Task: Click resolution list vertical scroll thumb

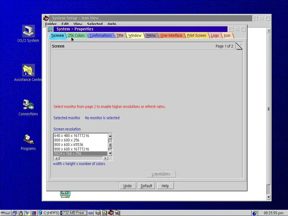Action: [x=110, y=145]
